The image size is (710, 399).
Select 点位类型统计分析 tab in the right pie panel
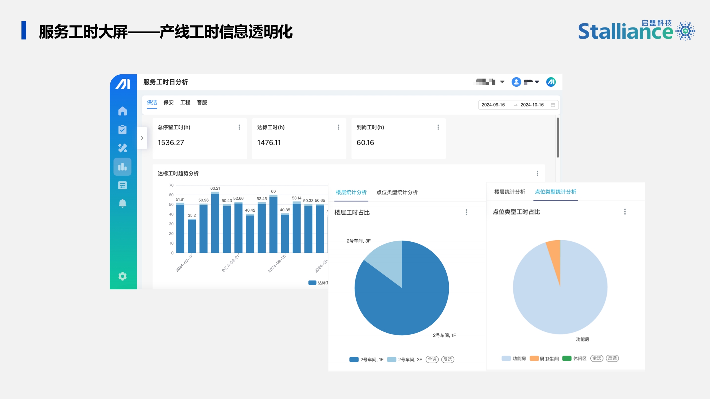pyautogui.click(x=555, y=192)
